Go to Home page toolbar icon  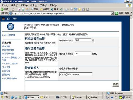[27, 9]
